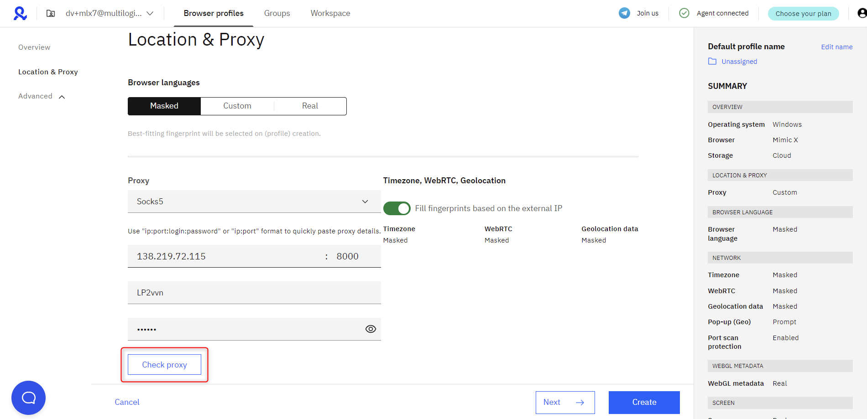Show the proxy password with eye icon
The height and width of the screenshot is (419, 867).
pos(371,329)
